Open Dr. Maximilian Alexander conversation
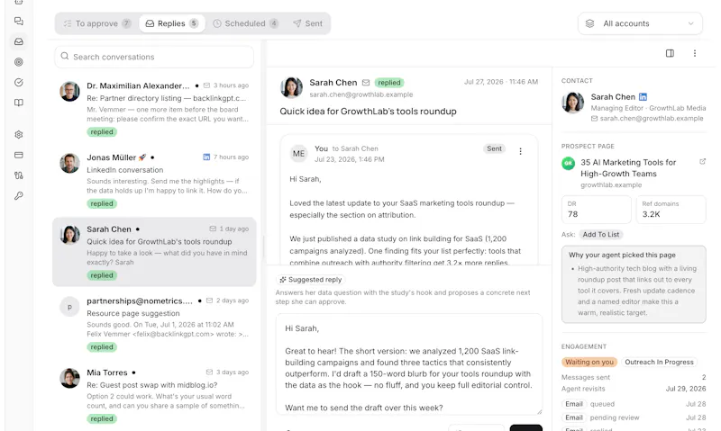Screen dimensions: 721x431 click(154, 109)
